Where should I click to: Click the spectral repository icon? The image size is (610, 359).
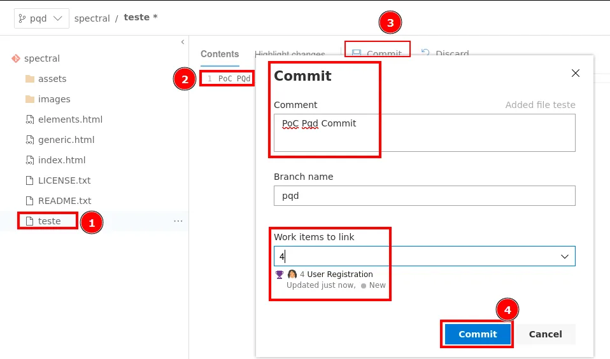pos(16,58)
